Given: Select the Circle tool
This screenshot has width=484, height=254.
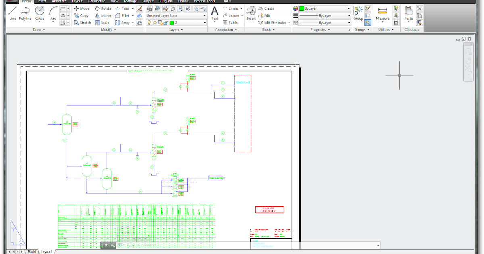Looking at the screenshot, I should click(40, 13).
